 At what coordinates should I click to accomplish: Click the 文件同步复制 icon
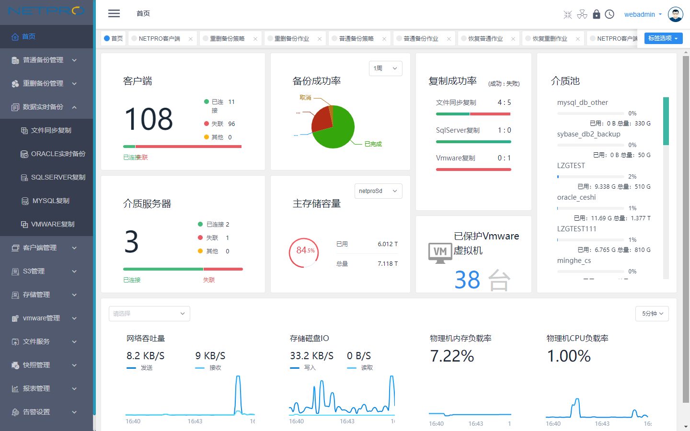click(x=24, y=130)
